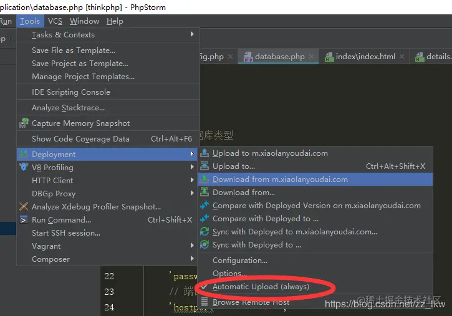452x316 pixels.
Task: Expand the Tasks & Contexts submenu arrow
Action: click(x=192, y=34)
